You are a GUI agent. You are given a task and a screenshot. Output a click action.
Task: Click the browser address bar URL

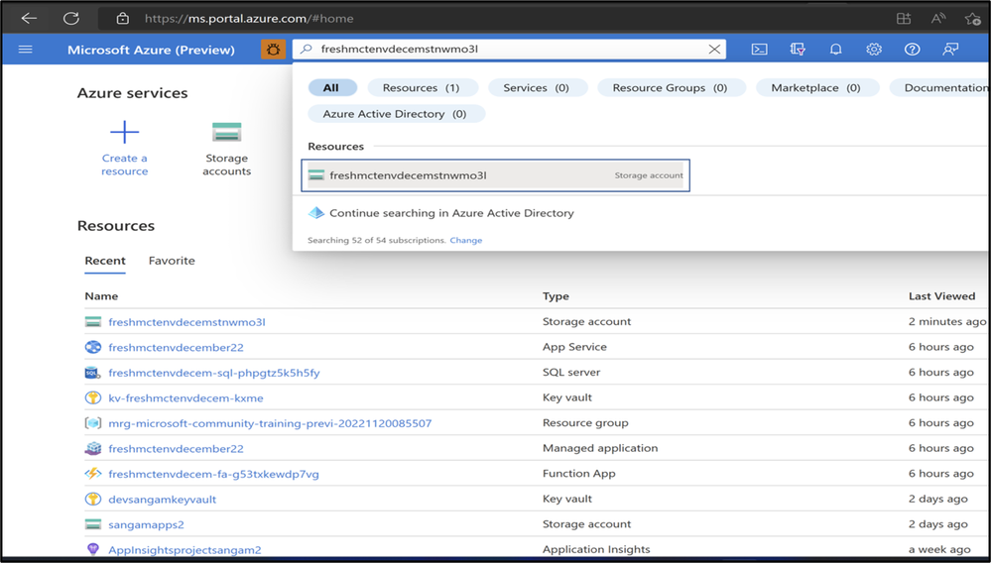point(249,18)
